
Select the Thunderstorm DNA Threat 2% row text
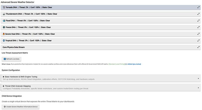click(31, 14)
